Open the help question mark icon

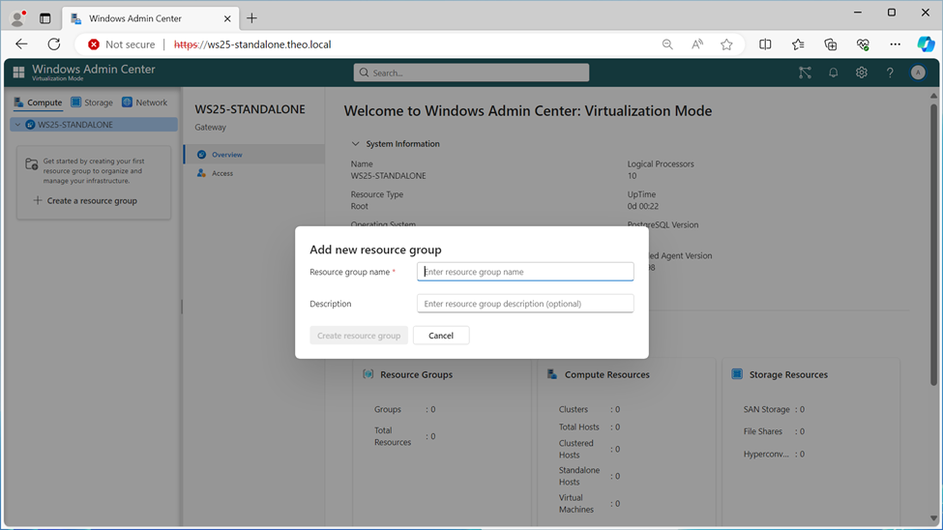890,73
